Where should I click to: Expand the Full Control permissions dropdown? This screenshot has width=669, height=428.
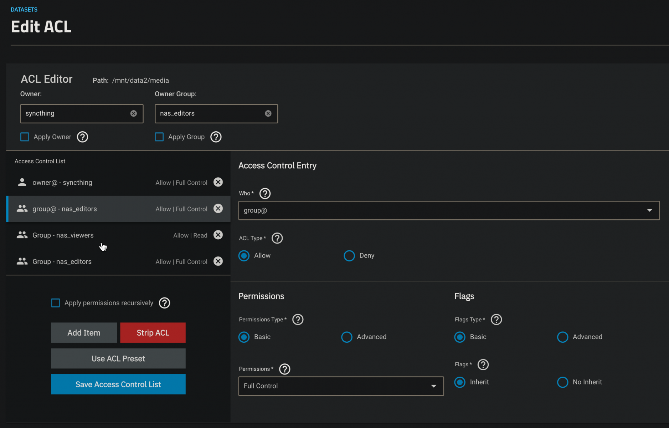coord(341,386)
